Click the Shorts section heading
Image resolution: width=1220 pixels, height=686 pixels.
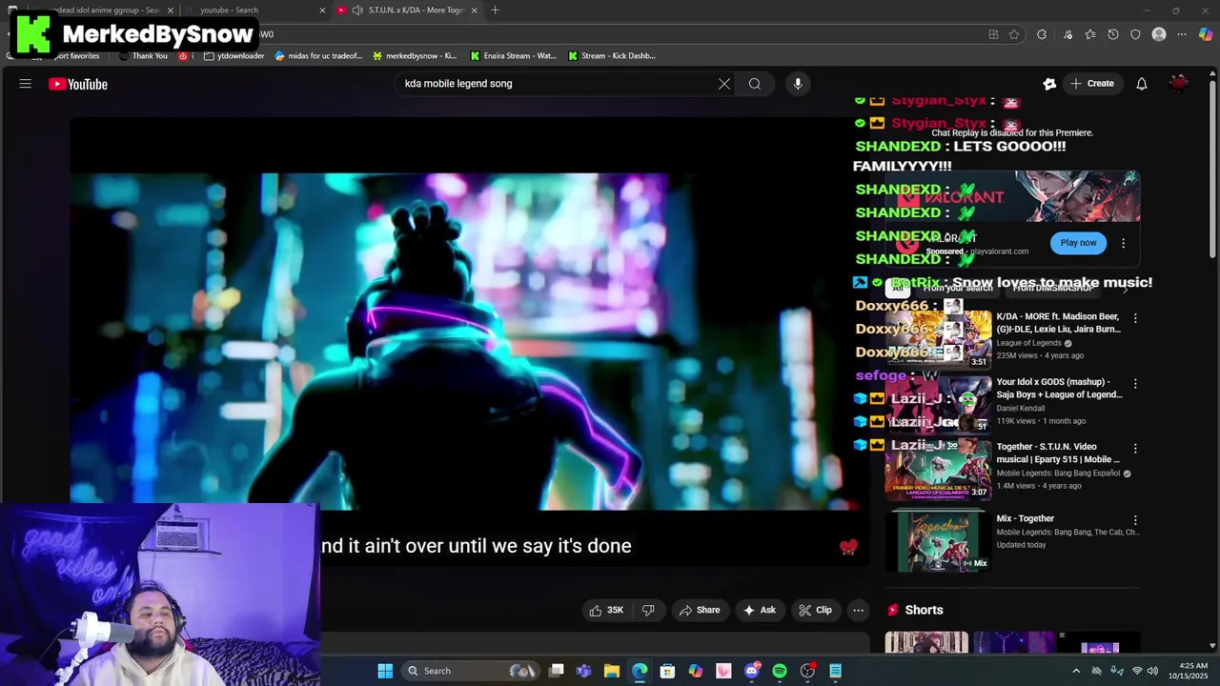(924, 610)
